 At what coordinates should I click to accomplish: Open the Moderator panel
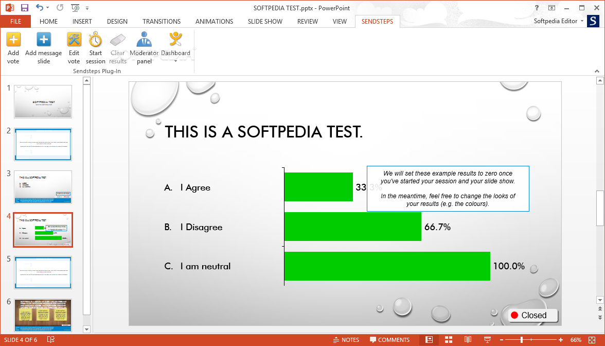pyautogui.click(x=144, y=48)
